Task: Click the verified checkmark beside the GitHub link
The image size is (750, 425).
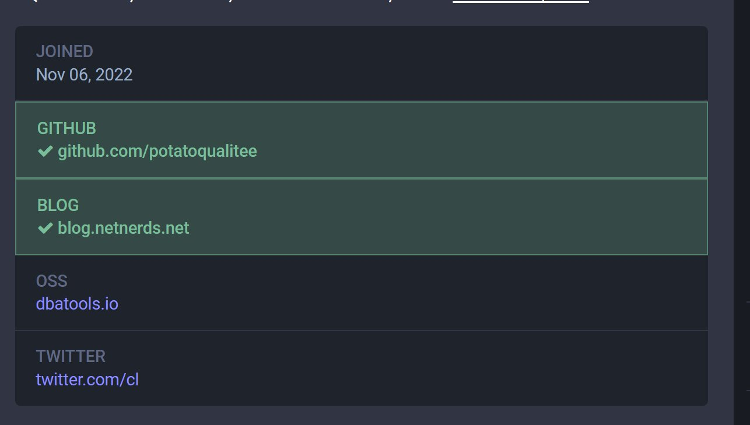Action: (45, 152)
